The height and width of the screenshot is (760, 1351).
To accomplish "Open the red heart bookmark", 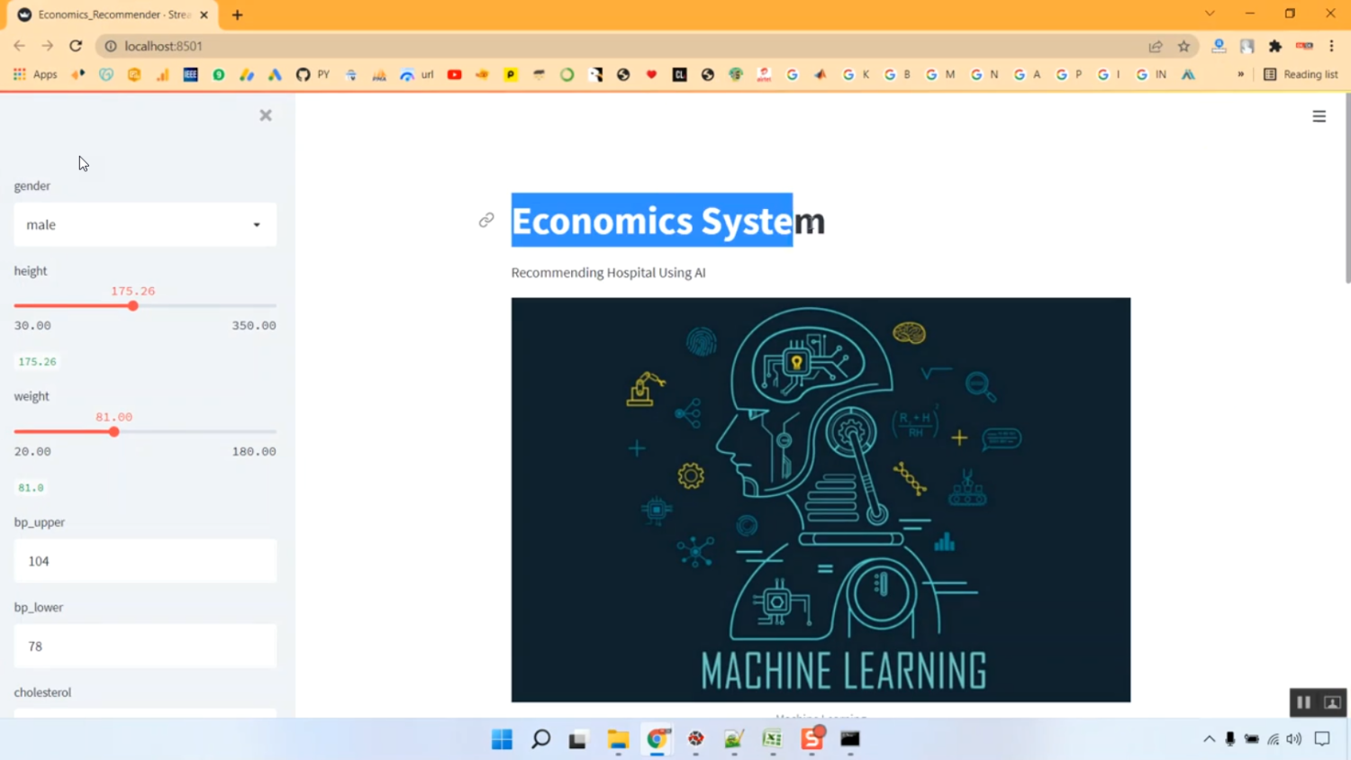I will 651,75.
